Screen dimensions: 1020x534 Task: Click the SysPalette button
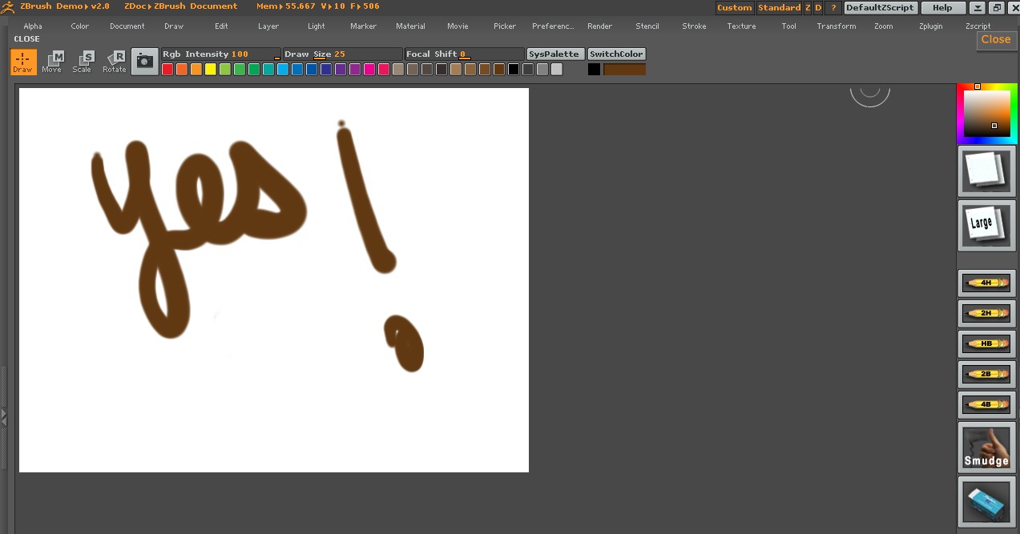click(554, 54)
